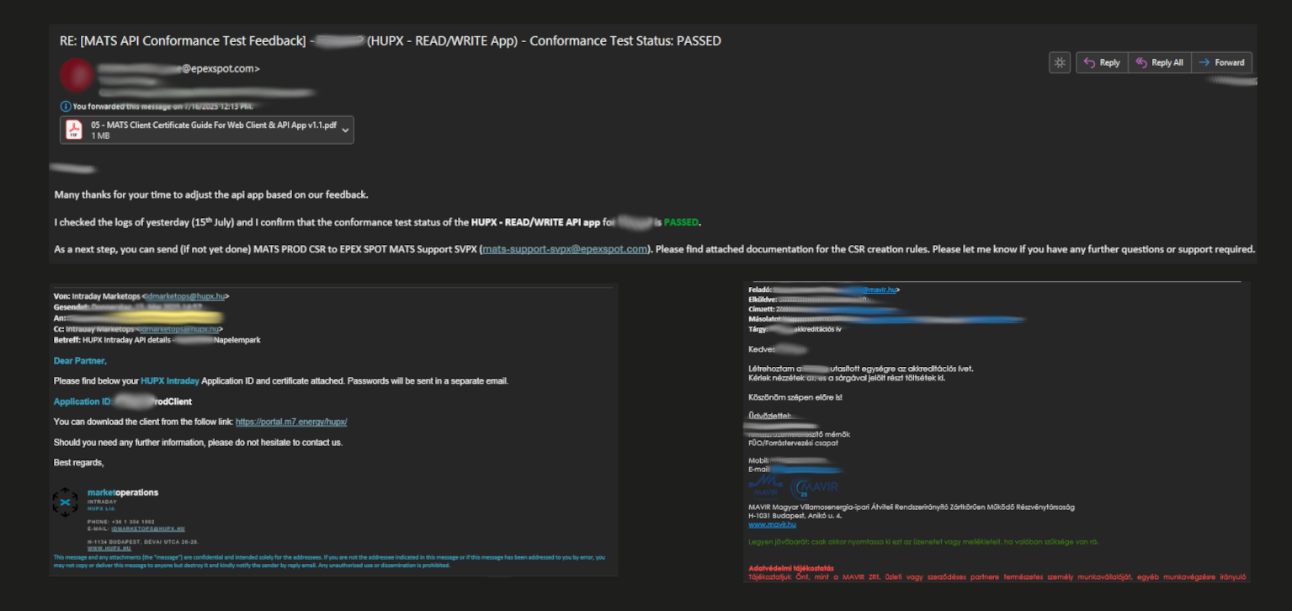1292x611 pixels.
Task: Click the 'FÜO/Forrástervezési csapat' line
Action: pyautogui.click(x=792, y=443)
